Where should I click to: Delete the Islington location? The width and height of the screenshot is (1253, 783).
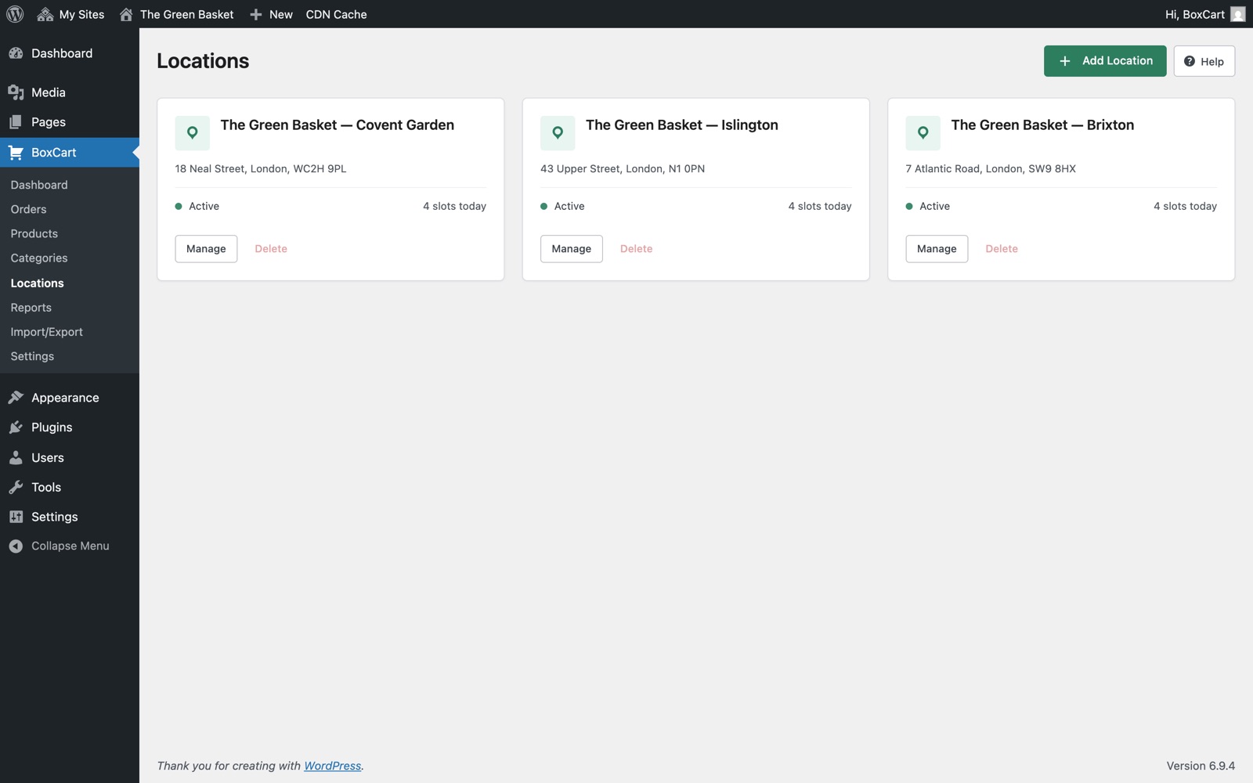(x=636, y=249)
